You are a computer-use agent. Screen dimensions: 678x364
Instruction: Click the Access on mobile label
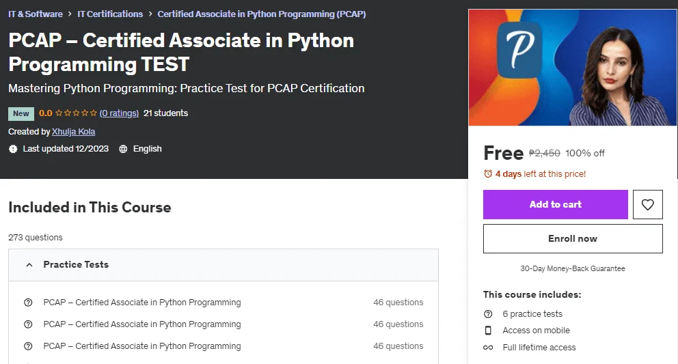pyautogui.click(x=536, y=331)
